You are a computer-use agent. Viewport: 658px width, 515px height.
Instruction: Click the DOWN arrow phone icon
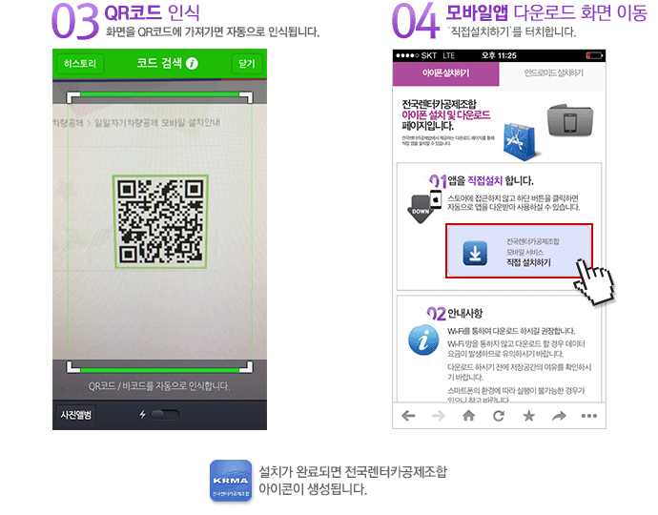coord(423,207)
